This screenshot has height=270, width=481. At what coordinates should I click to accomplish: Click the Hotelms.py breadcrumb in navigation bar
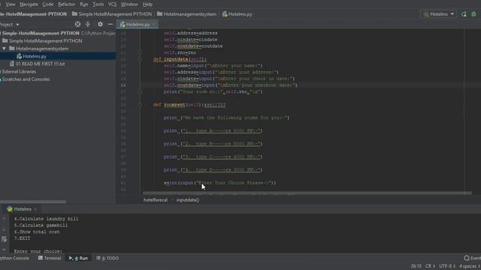[237, 14]
